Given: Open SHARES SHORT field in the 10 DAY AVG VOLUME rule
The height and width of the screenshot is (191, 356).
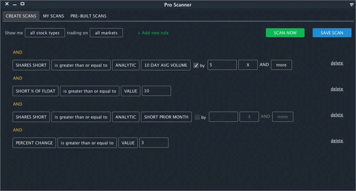Looking at the screenshot, I should (31, 65).
